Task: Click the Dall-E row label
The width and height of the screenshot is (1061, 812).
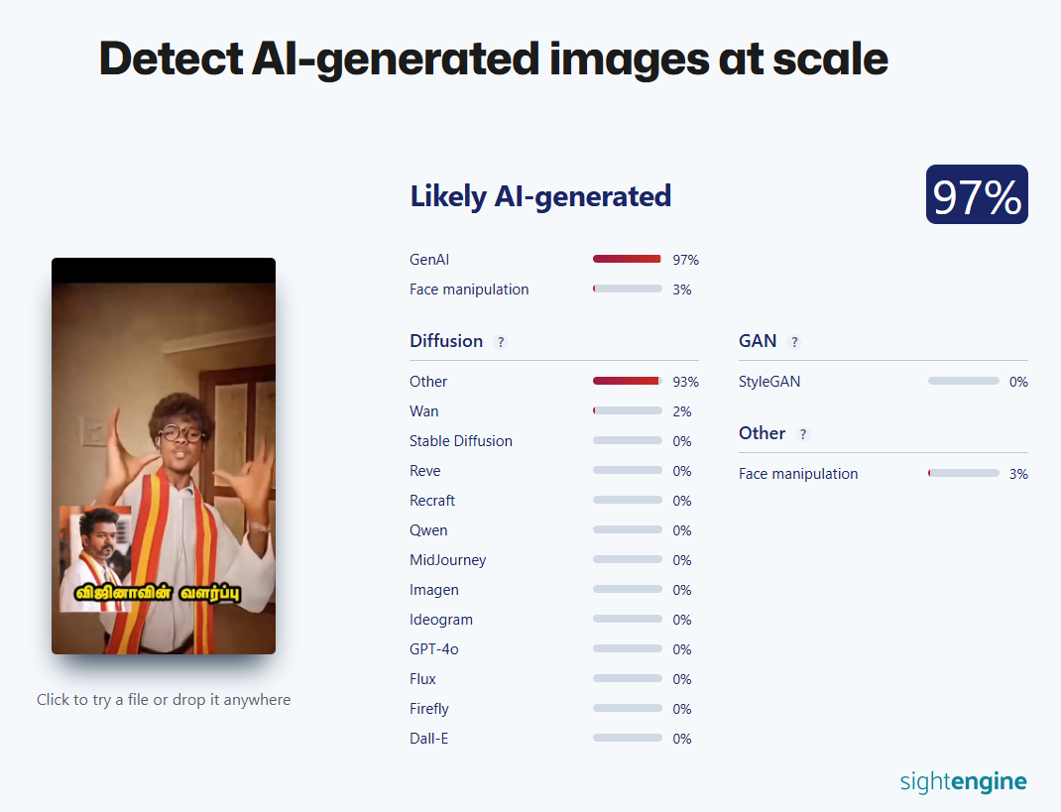Action: click(x=429, y=738)
